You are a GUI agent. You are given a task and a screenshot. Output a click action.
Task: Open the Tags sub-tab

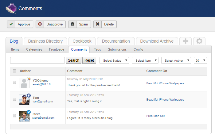tap(97, 49)
